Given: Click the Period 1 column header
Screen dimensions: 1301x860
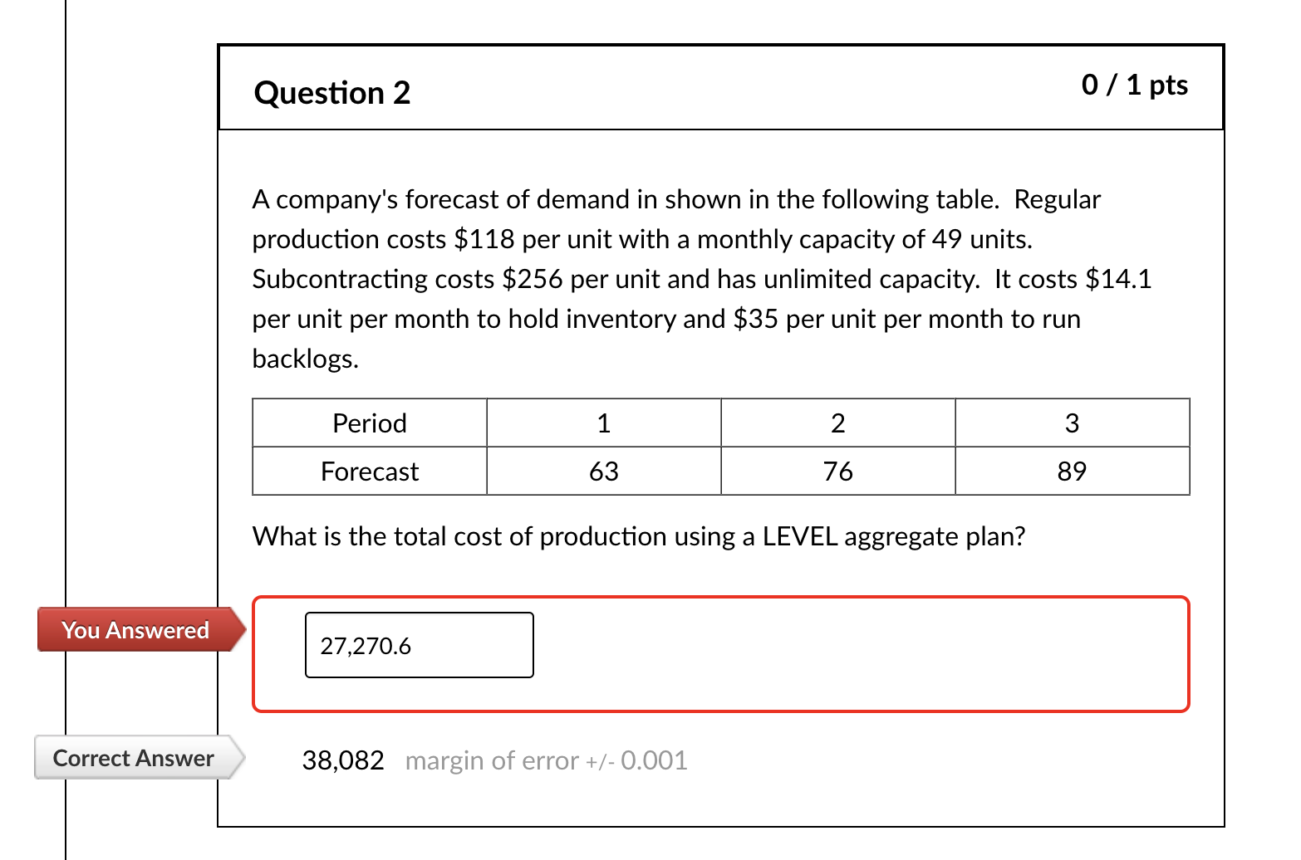Looking at the screenshot, I should tap(603, 423).
